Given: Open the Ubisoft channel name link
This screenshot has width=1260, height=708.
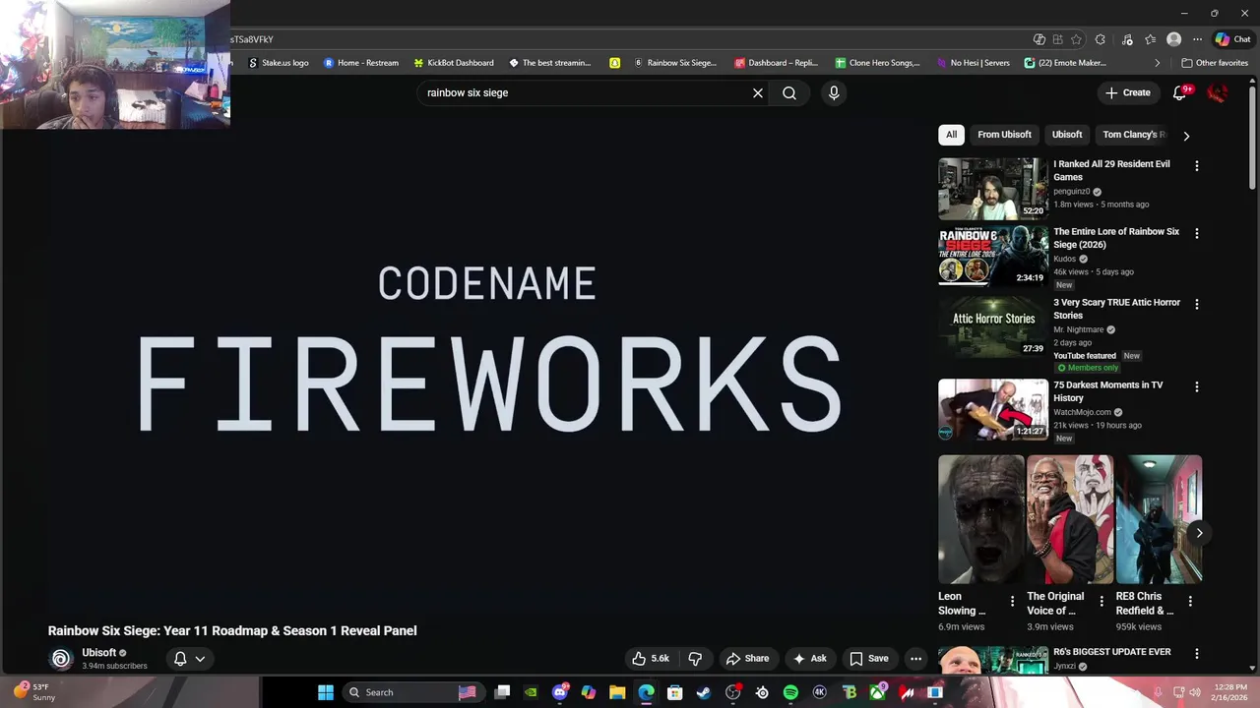Looking at the screenshot, I should [98, 653].
